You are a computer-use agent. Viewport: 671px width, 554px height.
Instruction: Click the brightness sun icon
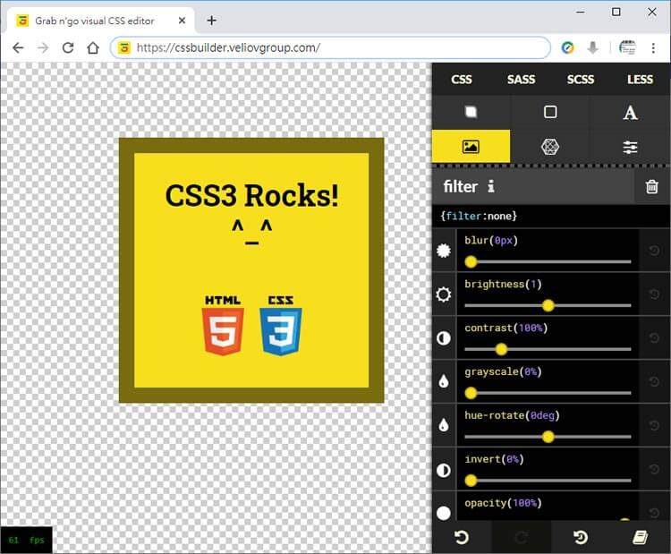(444, 294)
